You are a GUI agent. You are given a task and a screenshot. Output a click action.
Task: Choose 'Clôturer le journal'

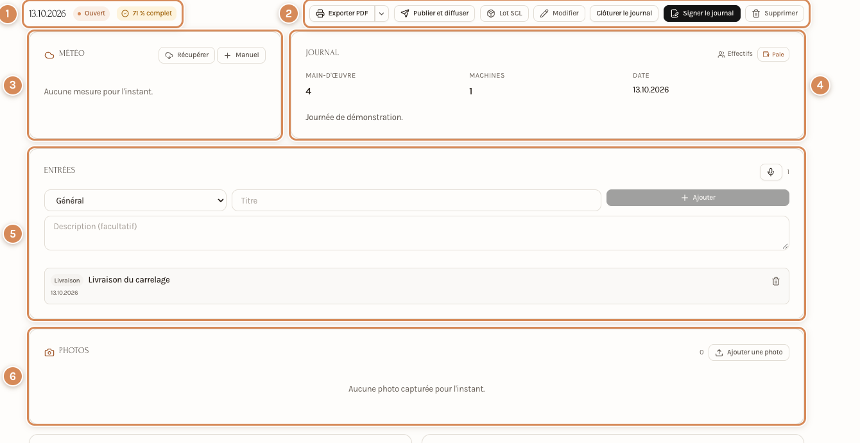624,13
